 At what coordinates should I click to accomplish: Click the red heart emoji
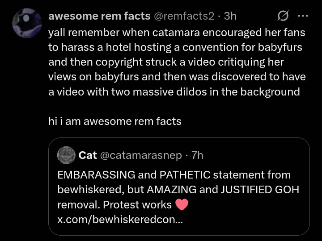click(182, 205)
